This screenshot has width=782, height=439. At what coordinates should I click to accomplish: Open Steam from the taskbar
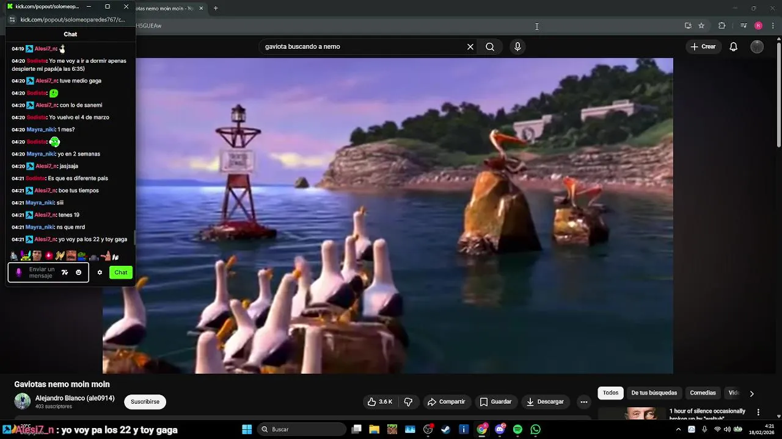tap(446, 429)
